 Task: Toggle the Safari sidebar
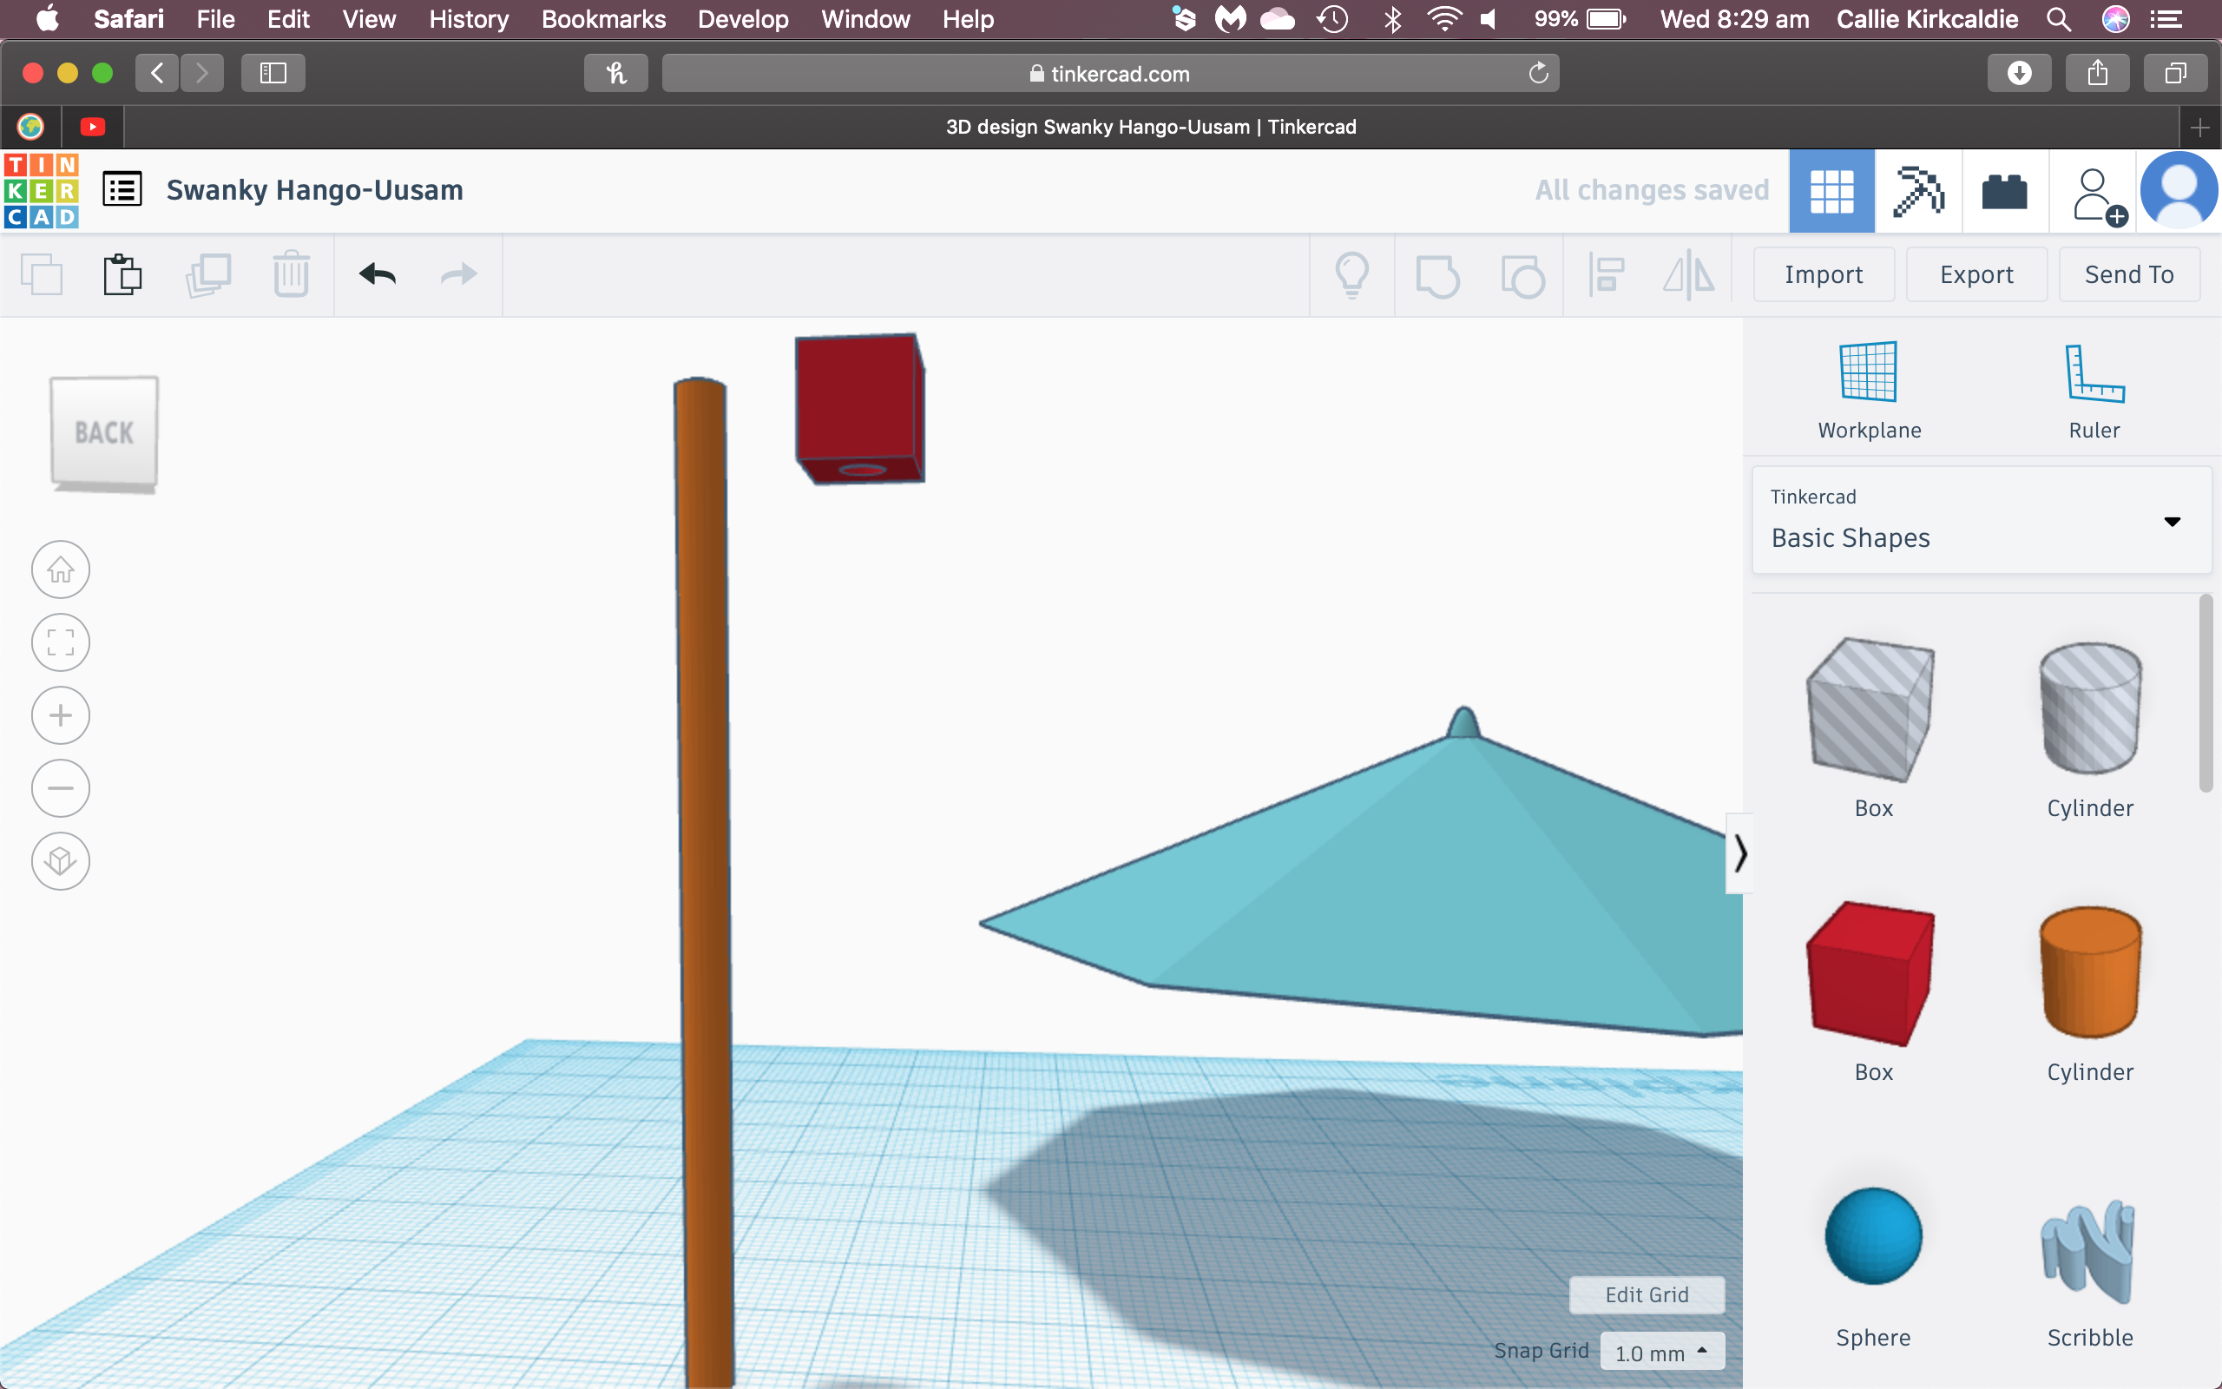[x=273, y=73]
